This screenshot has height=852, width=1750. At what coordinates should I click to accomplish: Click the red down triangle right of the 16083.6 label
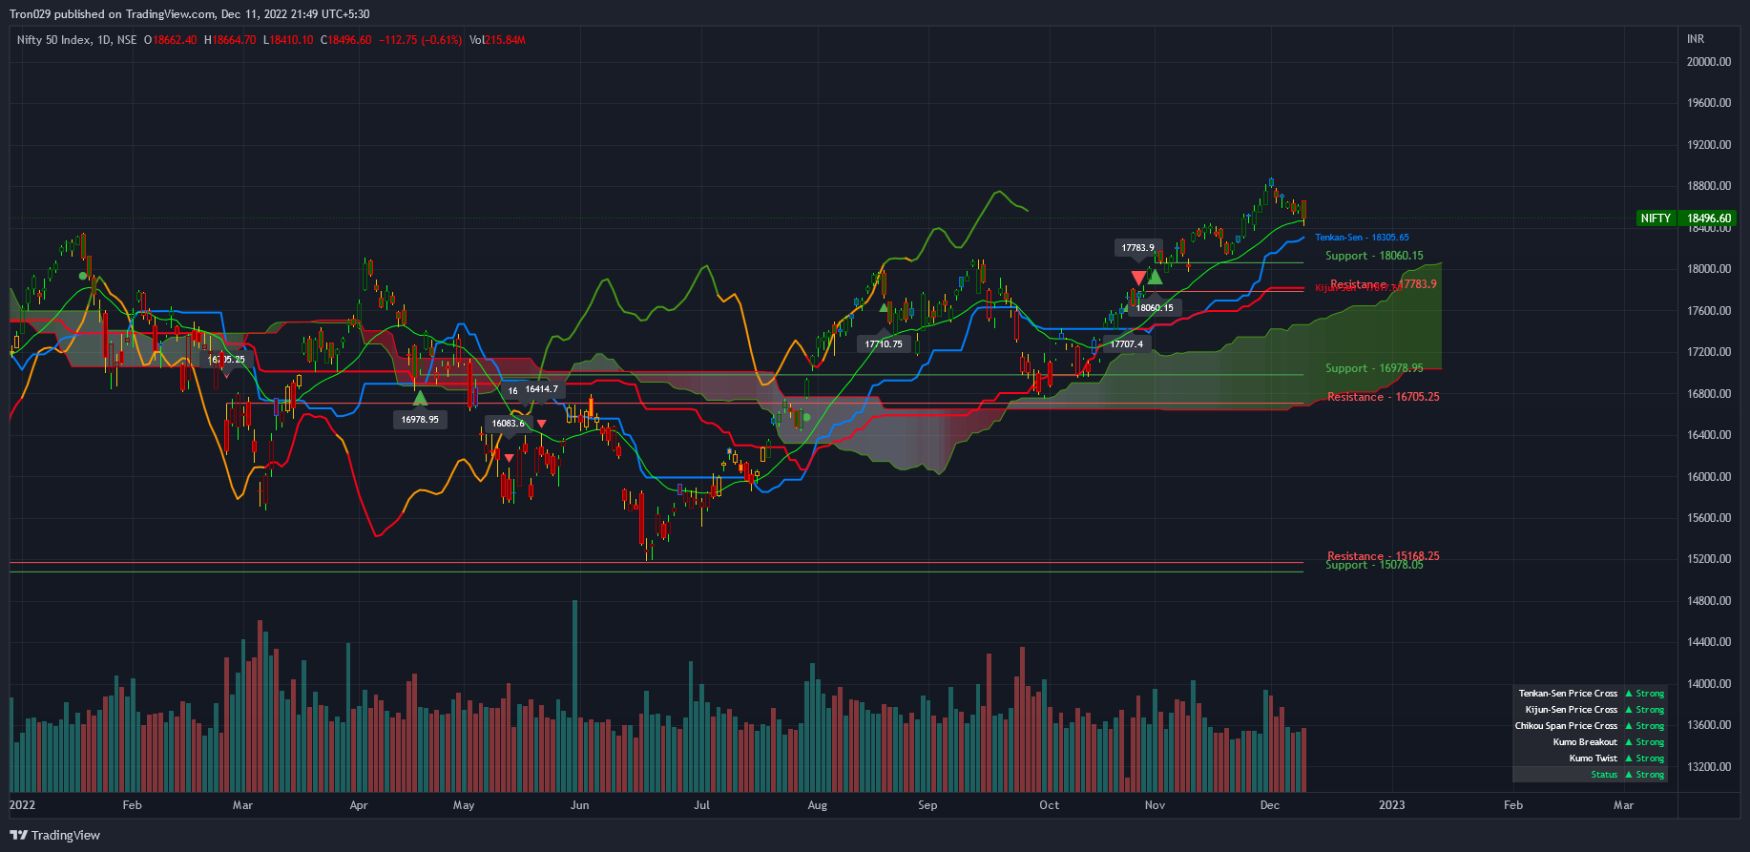click(x=542, y=424)
